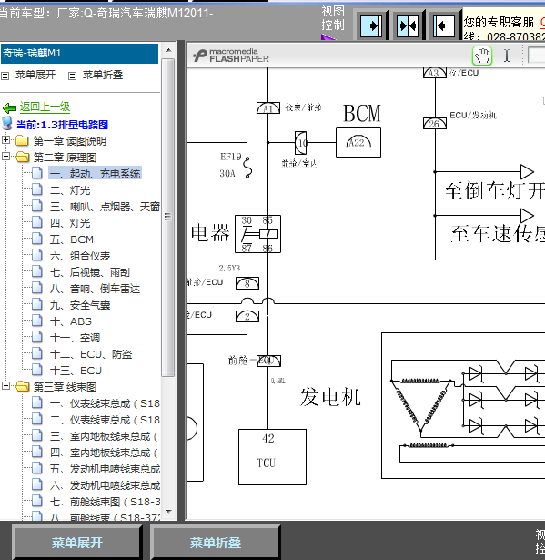Select the FlashPaper text selection tool

point(507,56)
